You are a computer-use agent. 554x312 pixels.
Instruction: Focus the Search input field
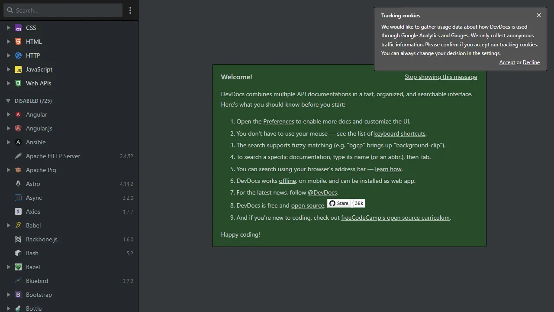point(63,10)
